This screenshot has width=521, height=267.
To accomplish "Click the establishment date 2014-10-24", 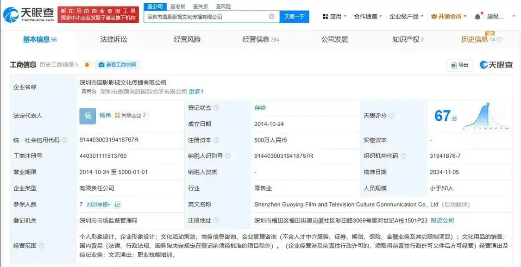I will (x=269, y=124).
